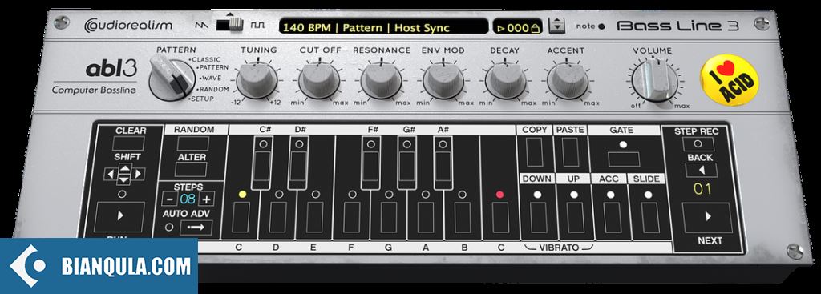This screenshot has width=821, height=294.
Task: Click the B white key button
Action: [x=463, y=217]
